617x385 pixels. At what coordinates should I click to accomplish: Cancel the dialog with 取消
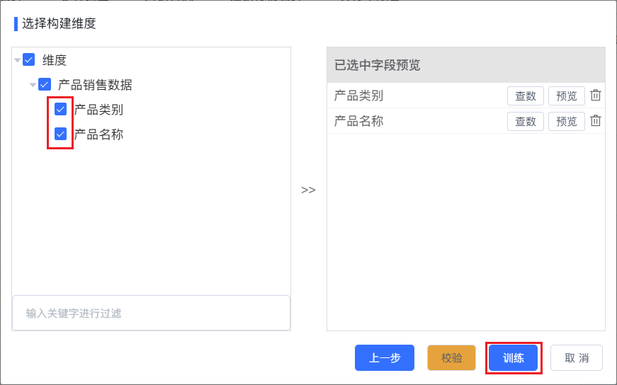click(577, 358)
